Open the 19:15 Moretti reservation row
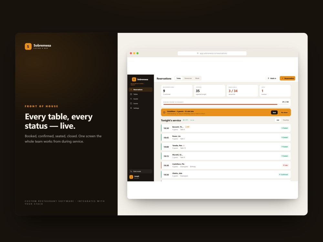 (226, 156)
